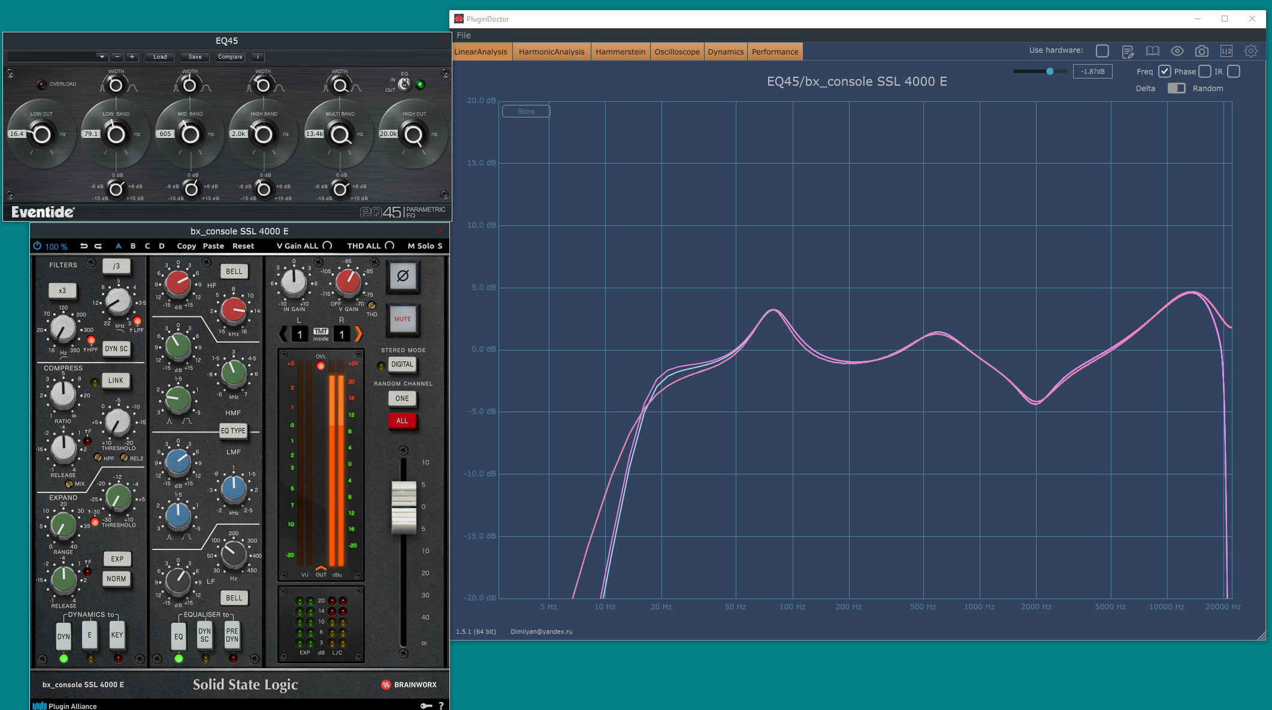Image resolution: width=1272 pixels, height=710 pixels.
Task: Click the EQ45 Low Band gain knob
Action: [116, 189]
